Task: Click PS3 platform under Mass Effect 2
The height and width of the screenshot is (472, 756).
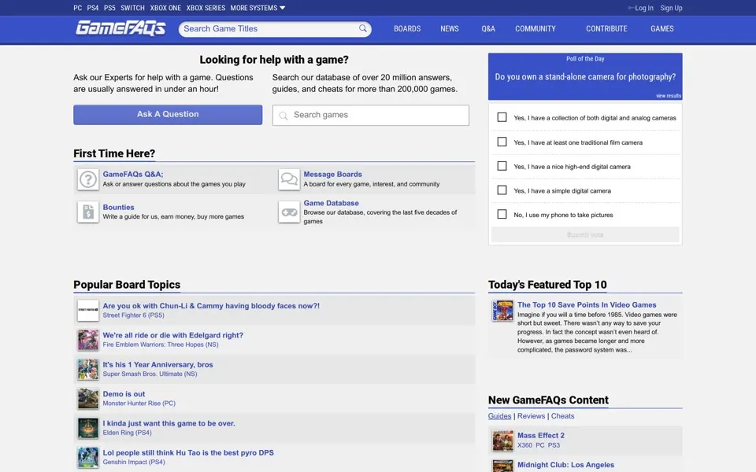Action: coord(554,445)
